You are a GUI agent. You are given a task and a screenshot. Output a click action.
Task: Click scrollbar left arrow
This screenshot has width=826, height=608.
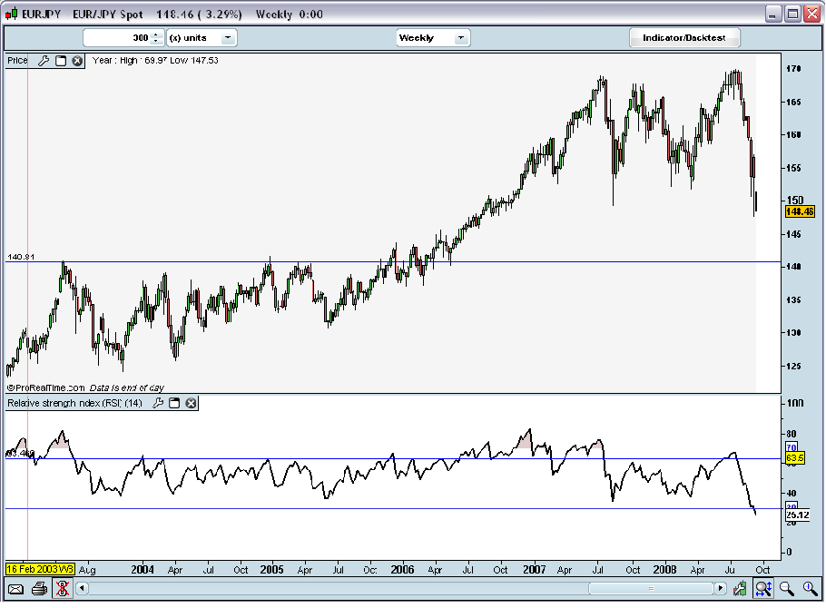point(82,588)
